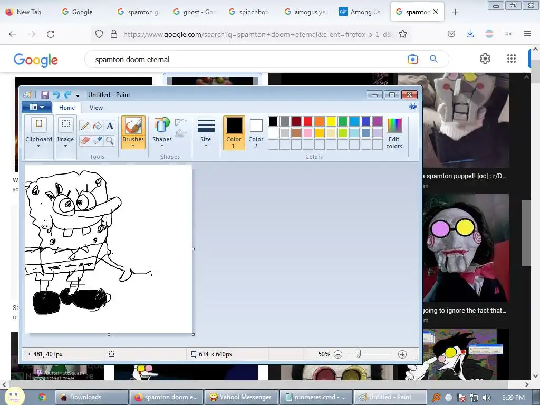Switch to the Among Us browser tab
The width and height of the screenshot is (540, 405).
(361, 12)
